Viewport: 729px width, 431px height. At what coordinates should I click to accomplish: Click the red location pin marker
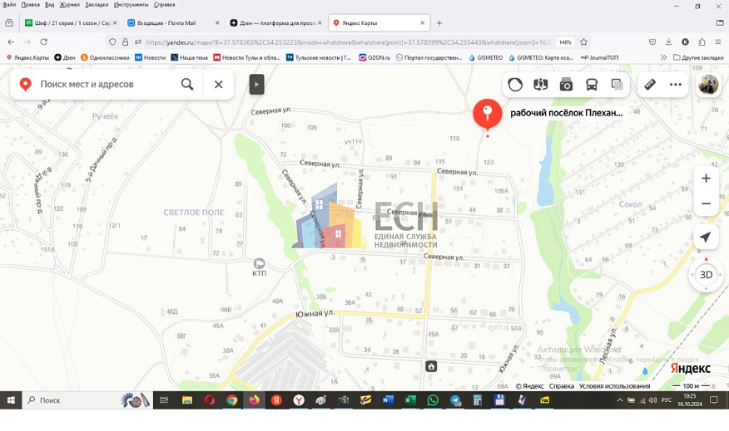pos(487,113)
